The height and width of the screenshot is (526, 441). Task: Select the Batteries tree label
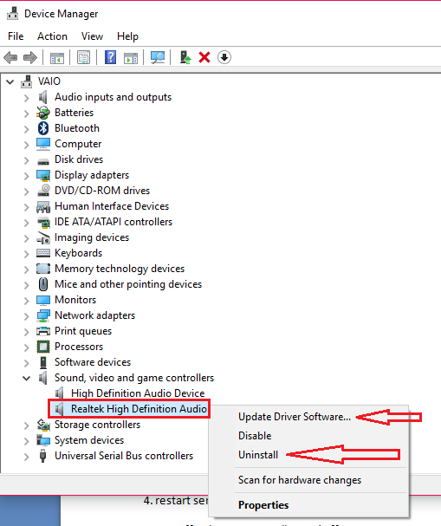[75, 113]
